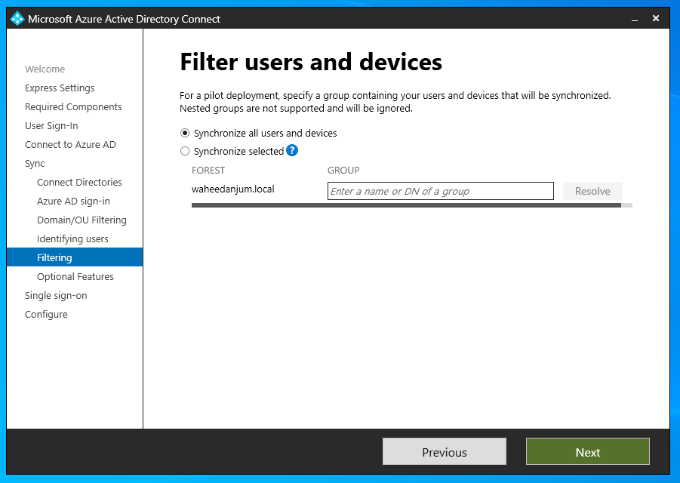Open the help icon beside Synchronize selected

tap(292, 150)
